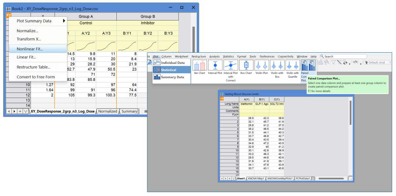Select the Individual Data plot category
396x196 pixels.
[172, 62]
